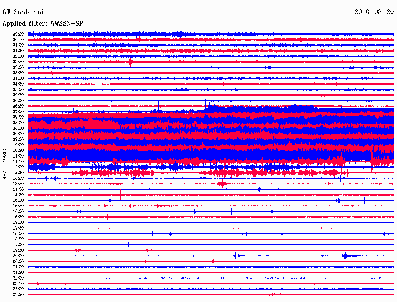Select the 22:30 time label

click(18, 283)
